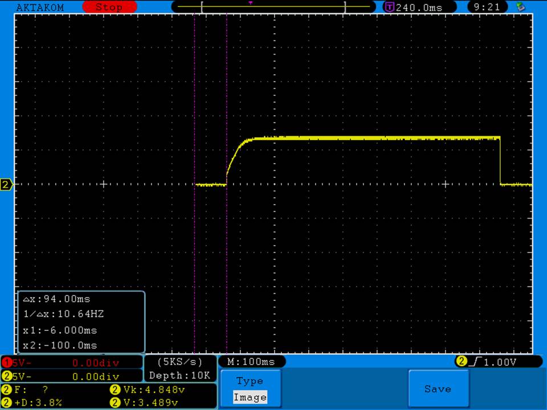Click the M:100ms timebase readout

pos(251,362)
